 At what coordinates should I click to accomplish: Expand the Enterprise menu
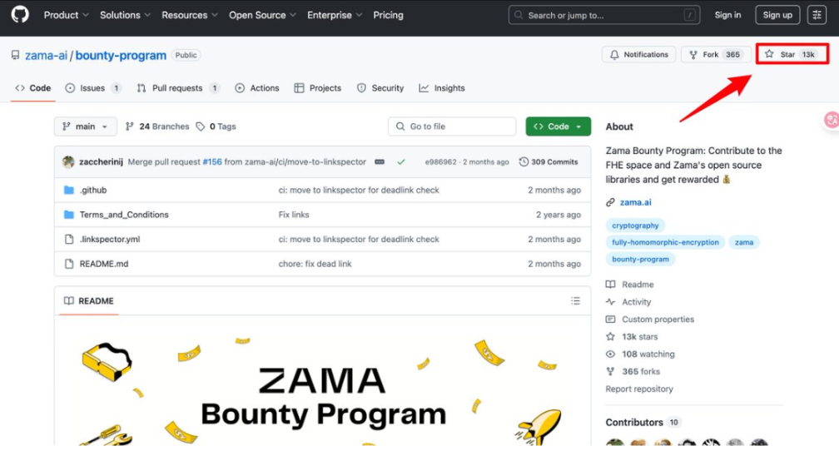pos(335,15)
